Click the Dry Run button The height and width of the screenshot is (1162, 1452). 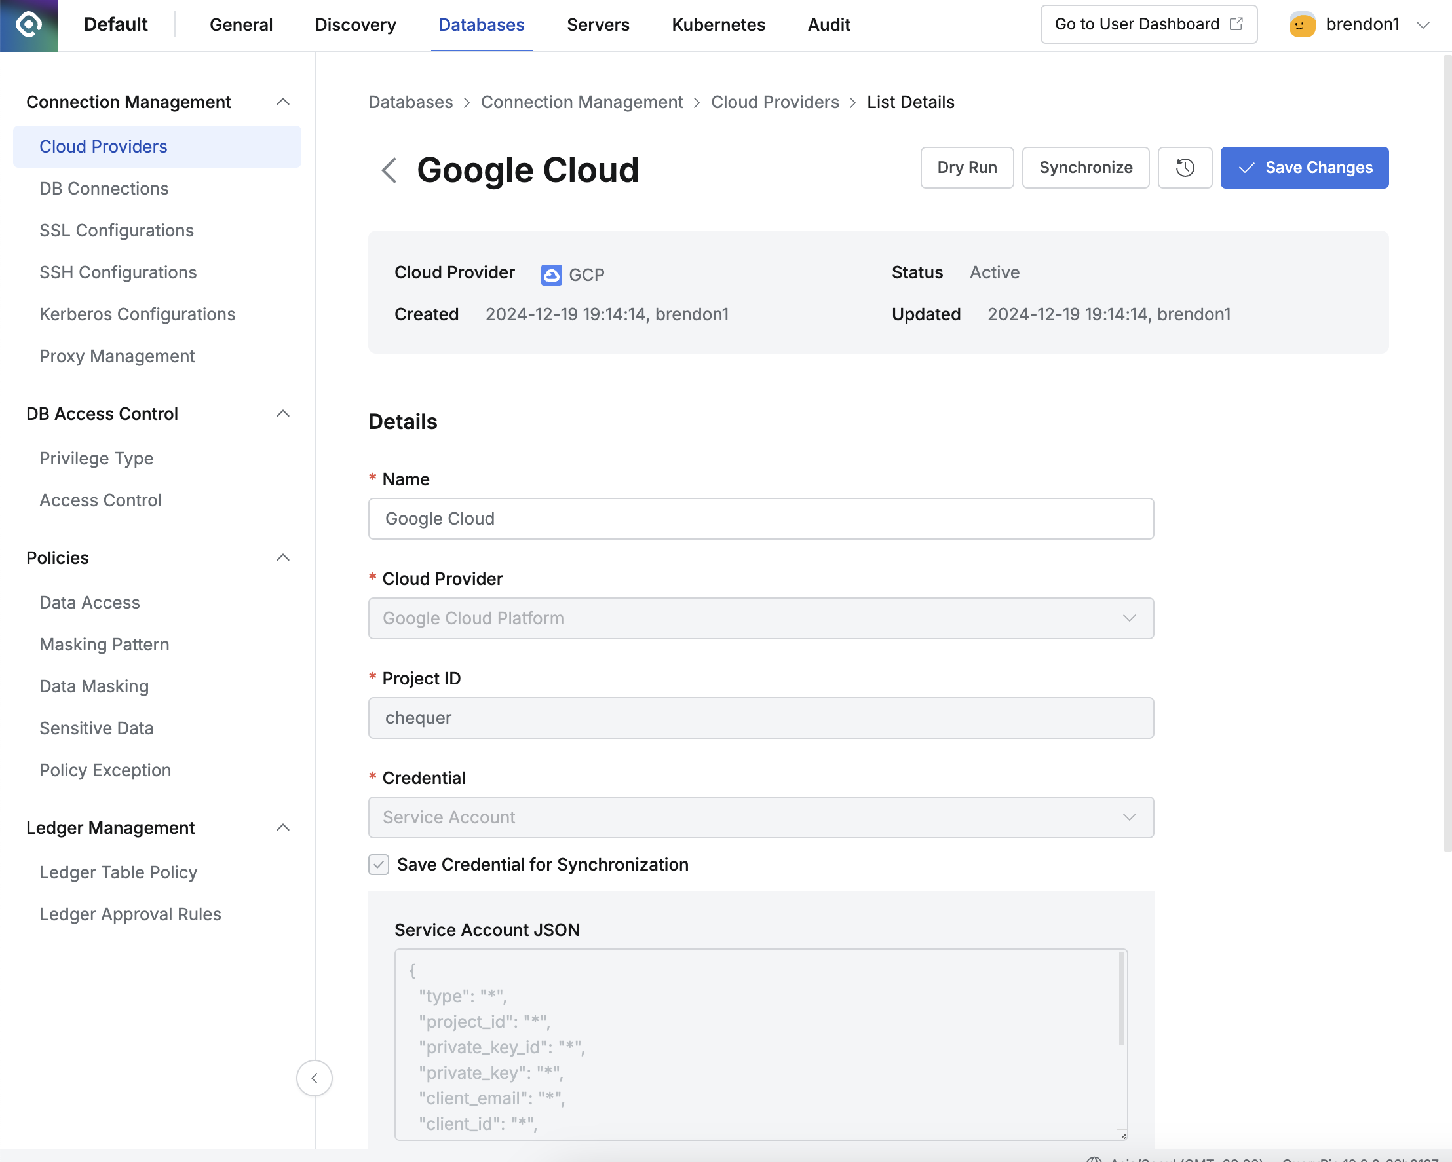pyautogui.click(x=967, y=168)
